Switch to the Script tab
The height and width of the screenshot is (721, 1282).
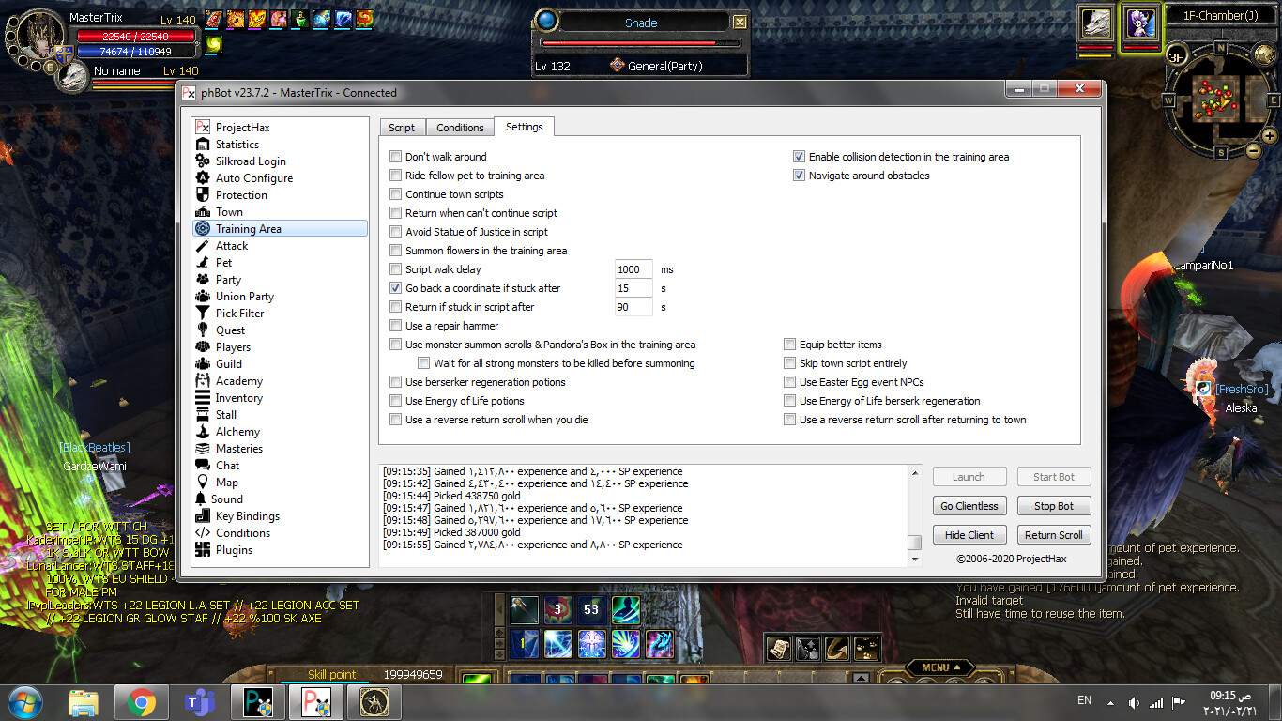click(x=402, y=128)
